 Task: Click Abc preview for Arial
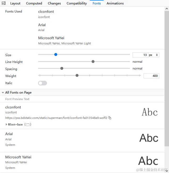149,138
